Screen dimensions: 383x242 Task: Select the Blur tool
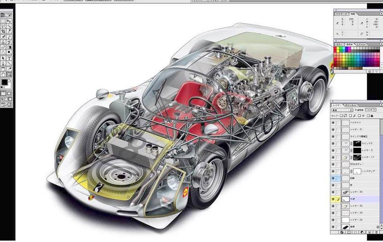click(3, 52)
